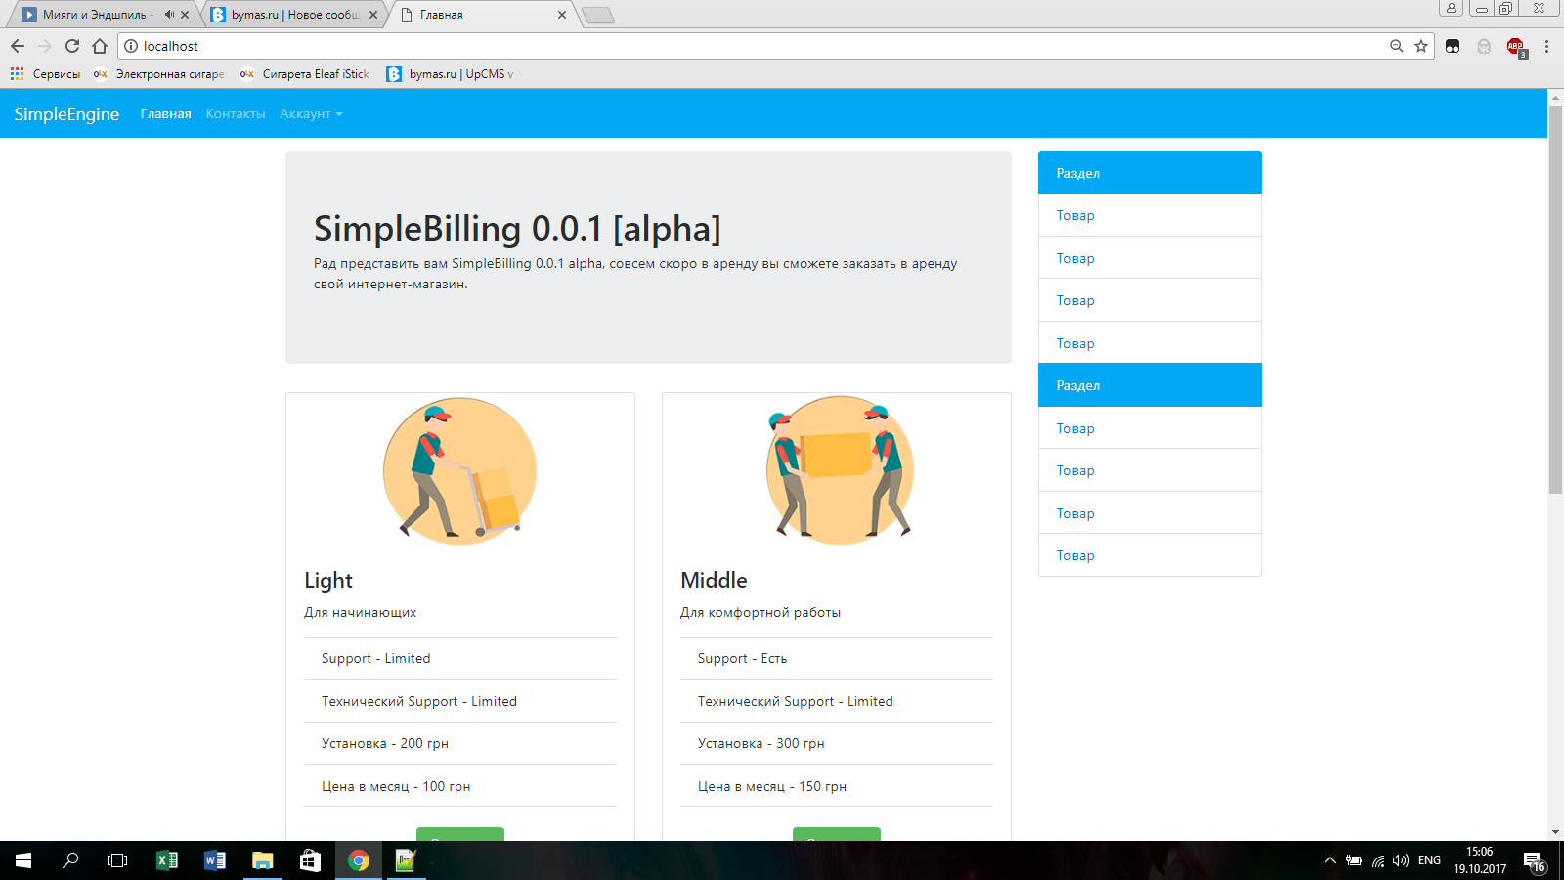Go to Главная in the navbar
The image size is (1564, 880).
[x=165, y=114]
